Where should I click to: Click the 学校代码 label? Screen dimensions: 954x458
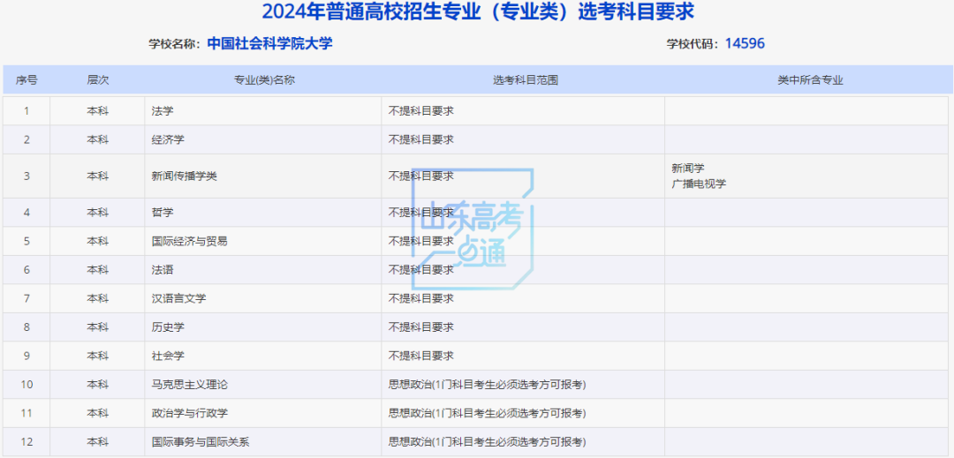pos(693,44)
